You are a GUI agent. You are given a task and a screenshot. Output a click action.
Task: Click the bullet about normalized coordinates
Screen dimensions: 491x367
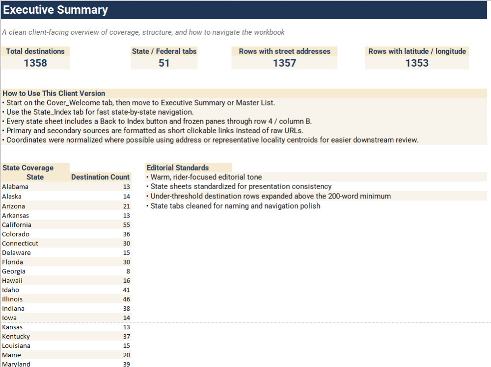point(244,140)
